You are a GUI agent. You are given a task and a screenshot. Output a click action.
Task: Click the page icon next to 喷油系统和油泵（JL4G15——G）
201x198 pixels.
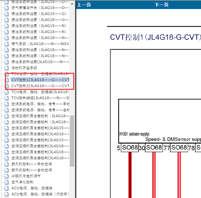(7, 14)
